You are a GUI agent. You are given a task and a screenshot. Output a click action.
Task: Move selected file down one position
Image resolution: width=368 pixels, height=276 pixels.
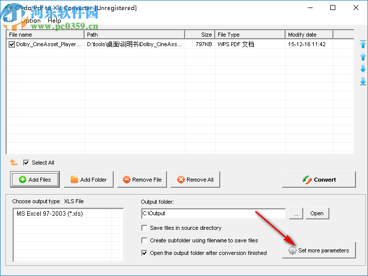tap(363, 69)
